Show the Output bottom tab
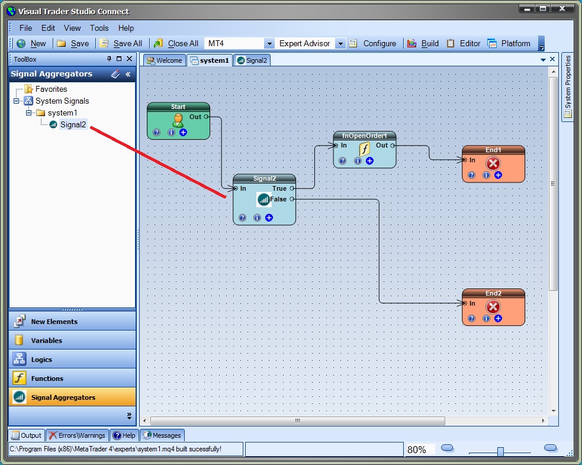This screenshot has height=465, width=582. pos(27,435)
